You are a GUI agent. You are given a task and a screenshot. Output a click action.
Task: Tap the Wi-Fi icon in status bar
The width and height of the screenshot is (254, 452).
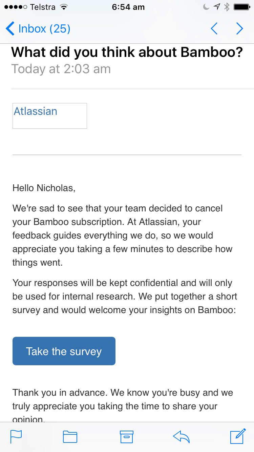pos(63,7)
